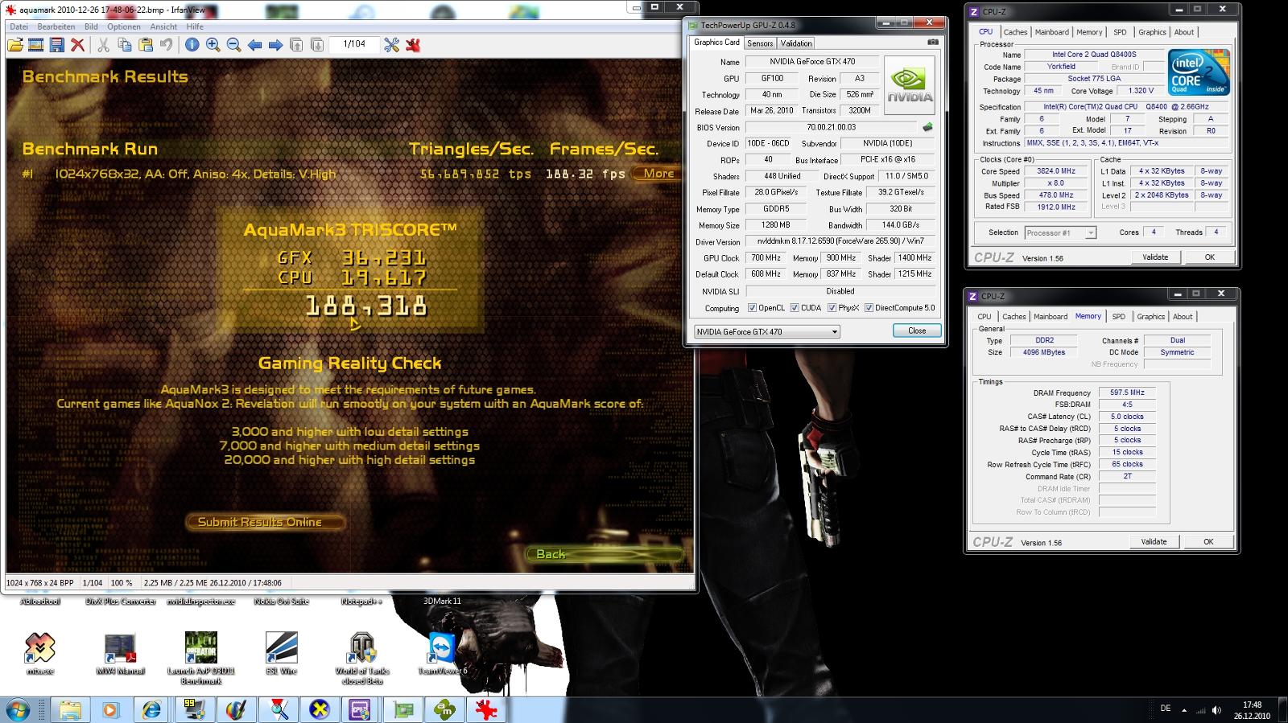Image resolution: width=1288 pixels, height=723 pixels.
Task: Switch to the Sensors tab in GPU-Z
Action: coord(760,43)
